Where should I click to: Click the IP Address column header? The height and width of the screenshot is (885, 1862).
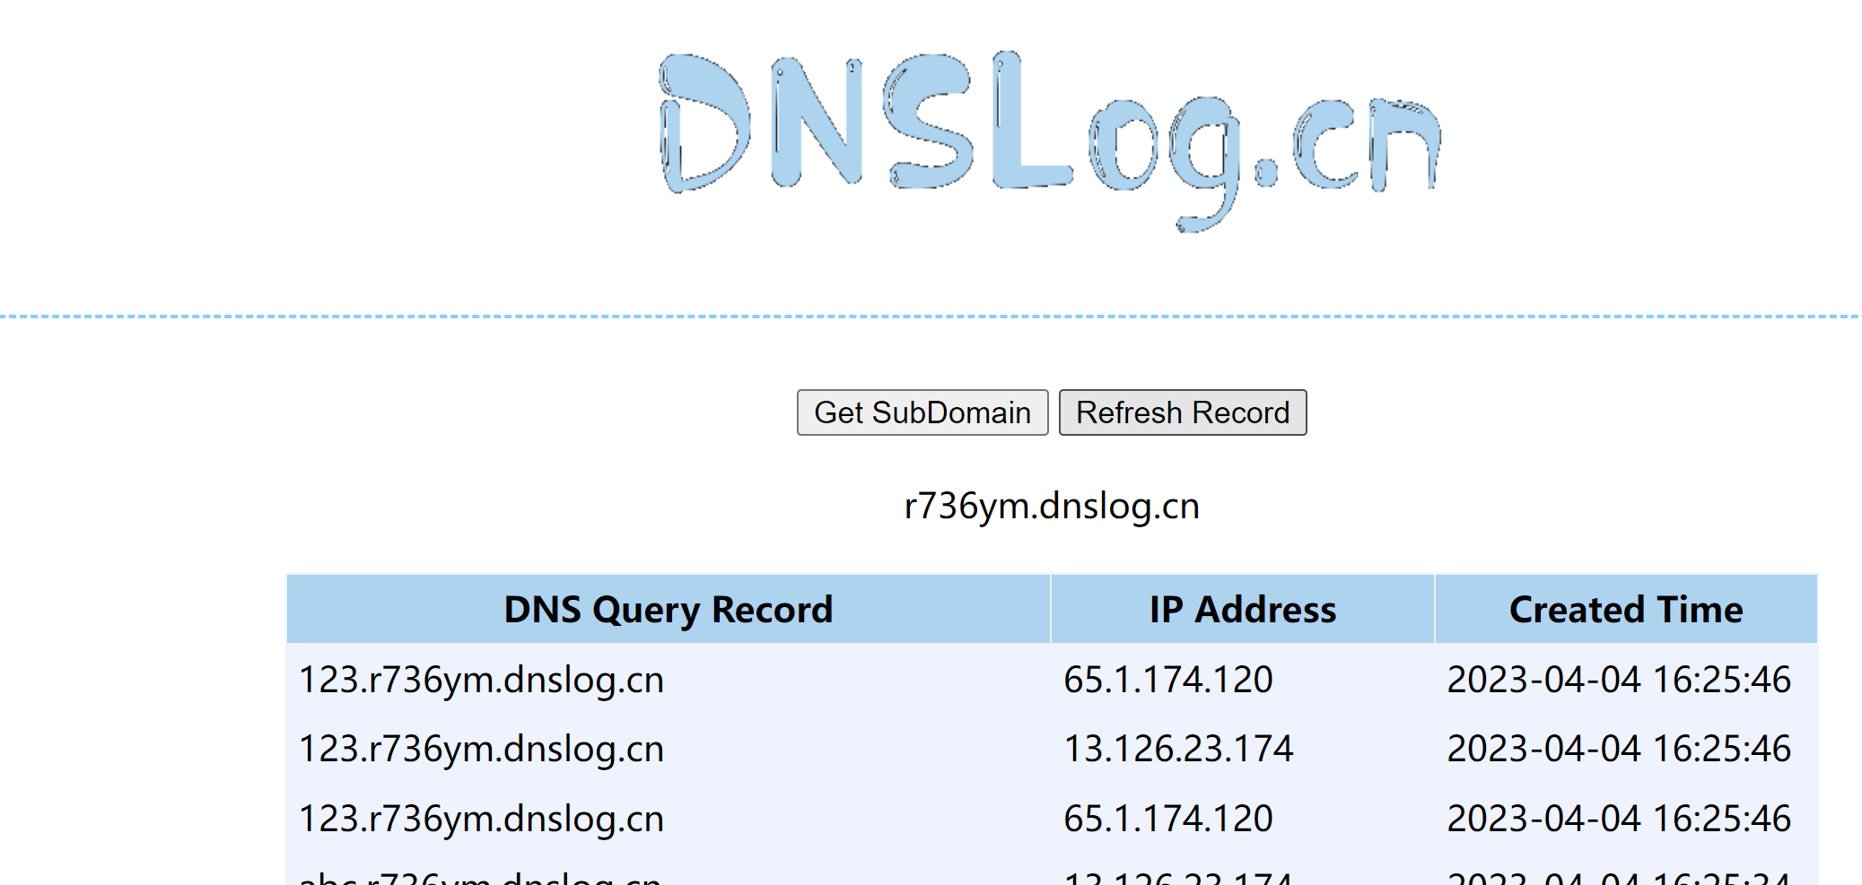(1243, 609)
